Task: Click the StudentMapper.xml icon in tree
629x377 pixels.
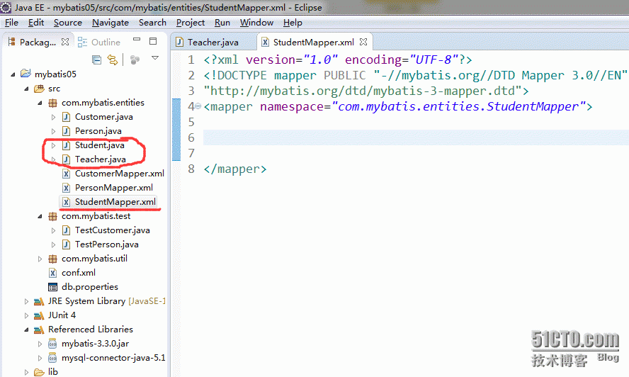Action: (x=66, y=202)
